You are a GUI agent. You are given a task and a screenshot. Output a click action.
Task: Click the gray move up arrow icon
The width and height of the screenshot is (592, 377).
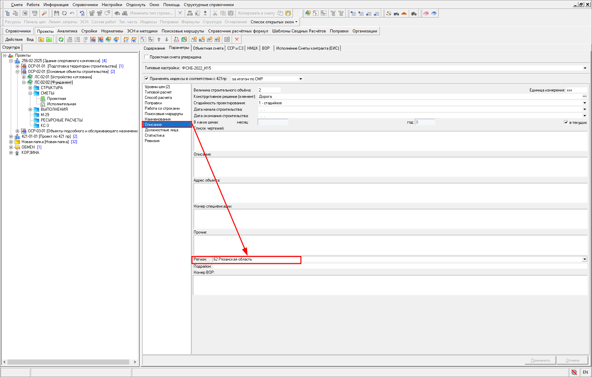pyautogui.click(x=159, y=39)
